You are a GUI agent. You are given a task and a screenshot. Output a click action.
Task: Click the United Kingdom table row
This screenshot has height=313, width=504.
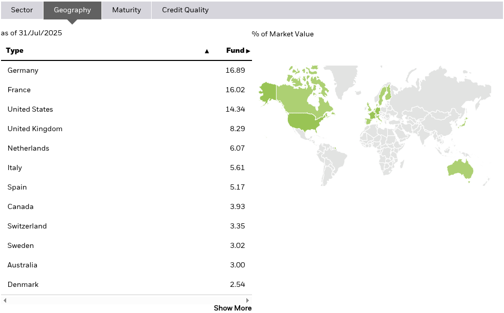[x=125, y=129]
